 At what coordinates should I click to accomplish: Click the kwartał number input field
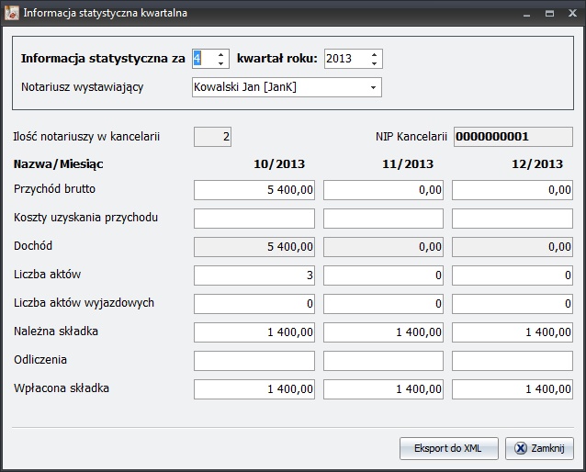(203, 59)
